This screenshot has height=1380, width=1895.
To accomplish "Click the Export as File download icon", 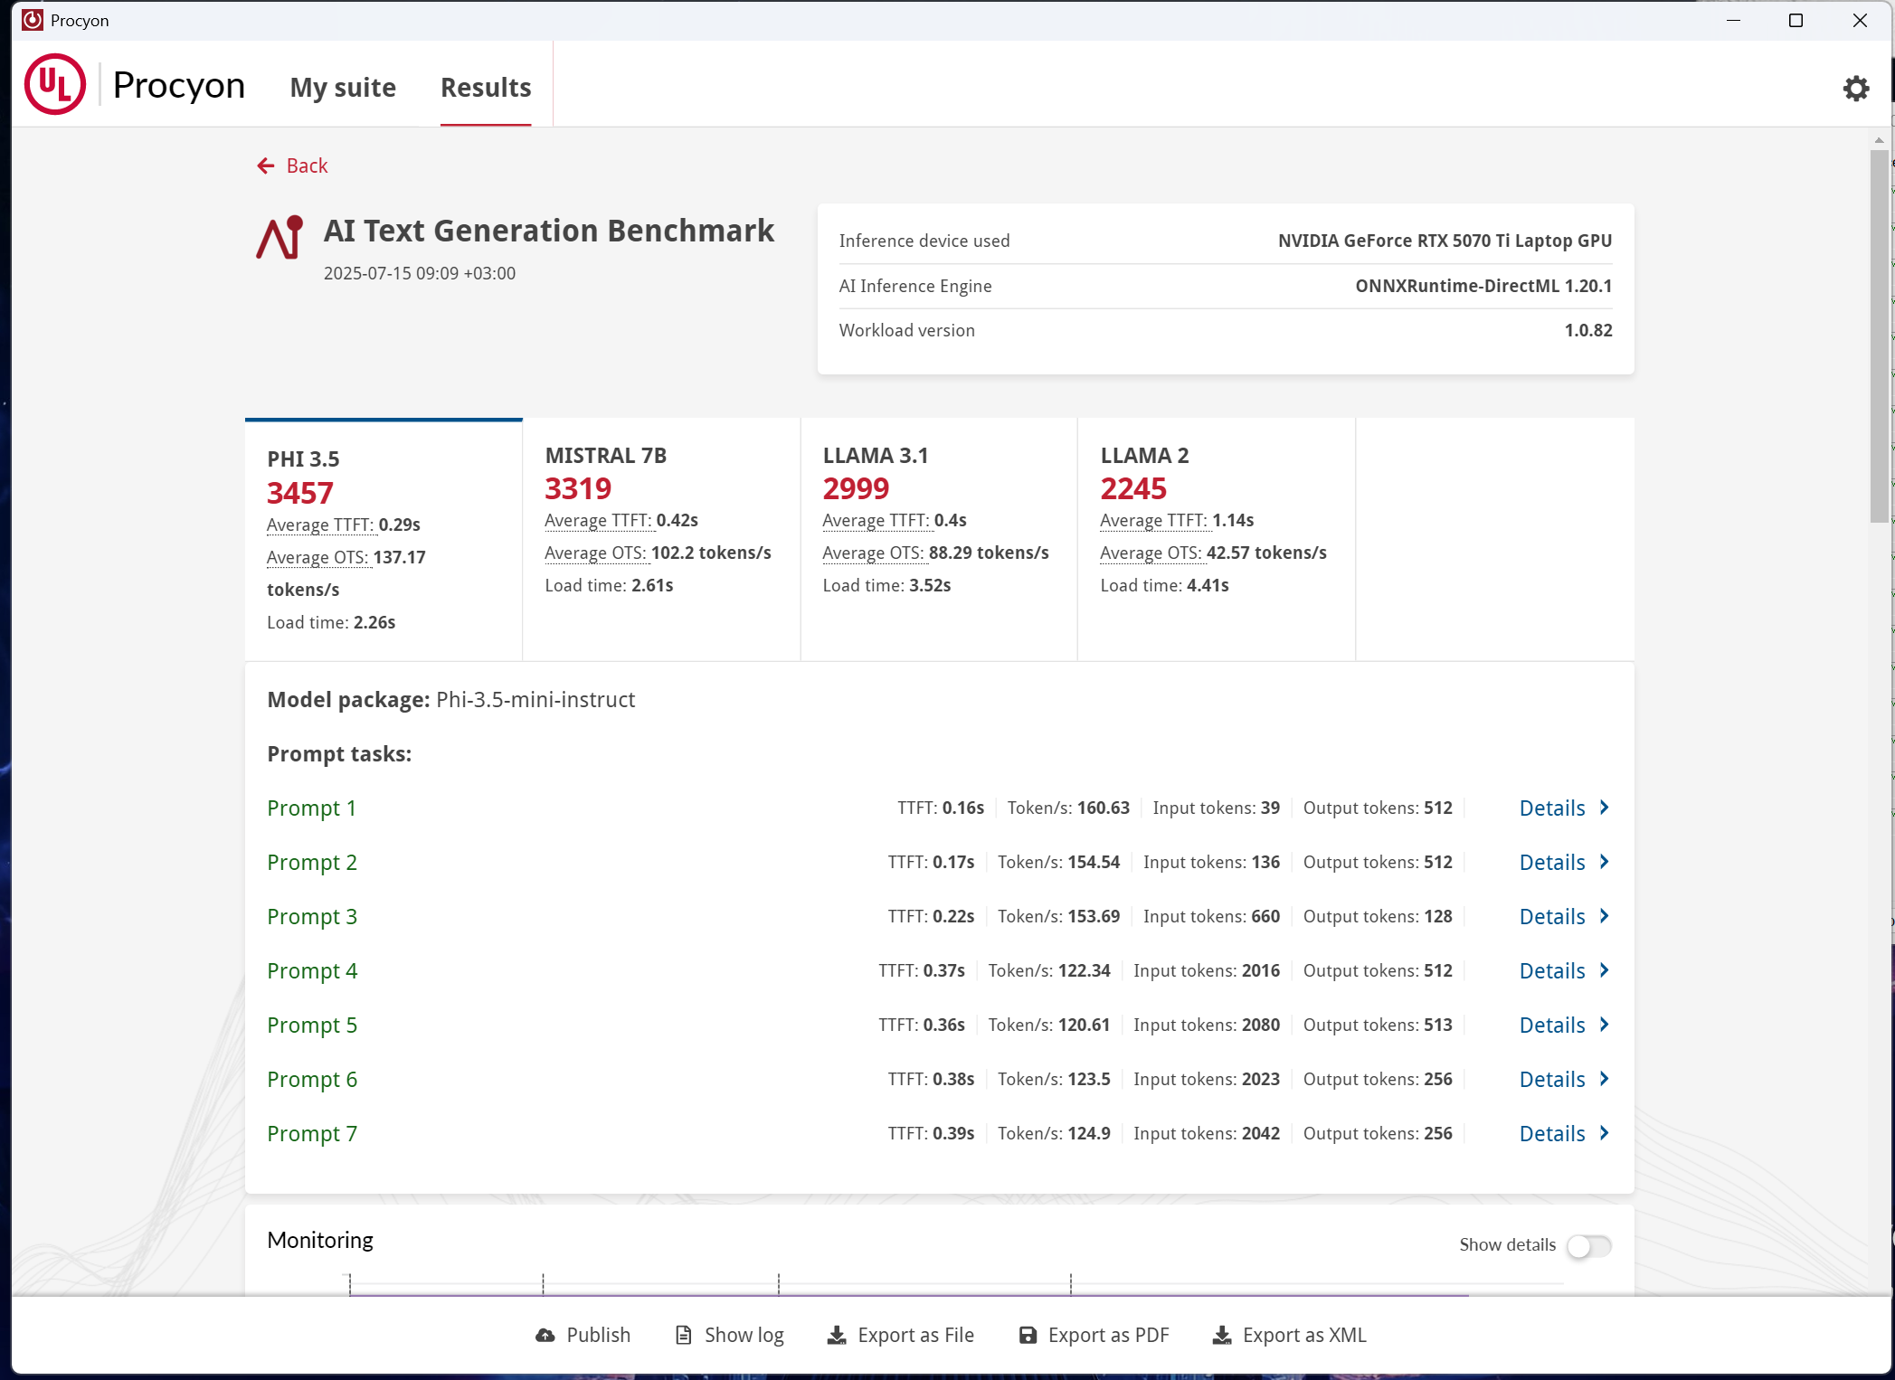I will pos(837,1335).
